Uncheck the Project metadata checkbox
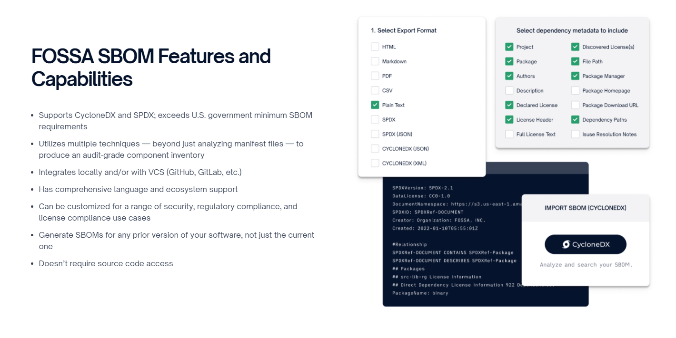 pos(509,47)
